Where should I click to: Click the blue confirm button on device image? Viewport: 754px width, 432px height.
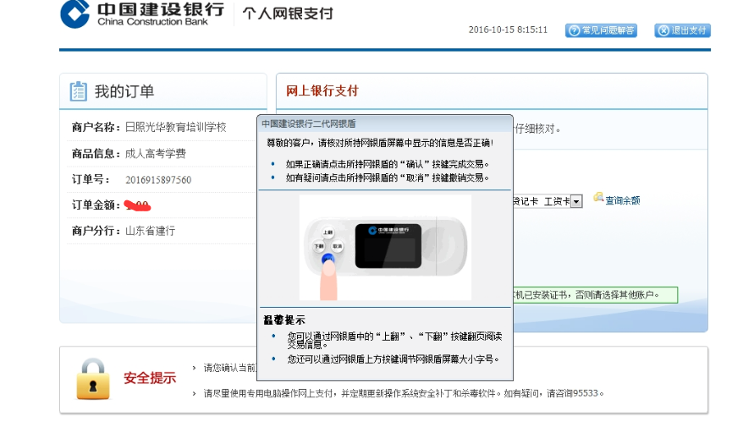point(327,259)
